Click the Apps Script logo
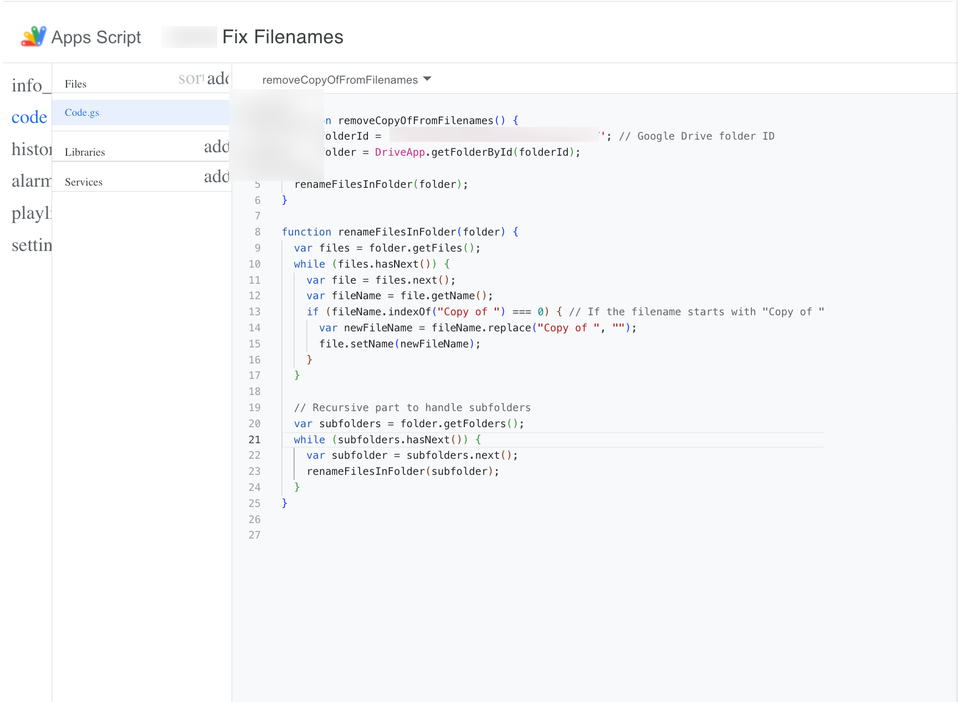The height and width of the screenshot is (702, 958). [x=33, y=37]
